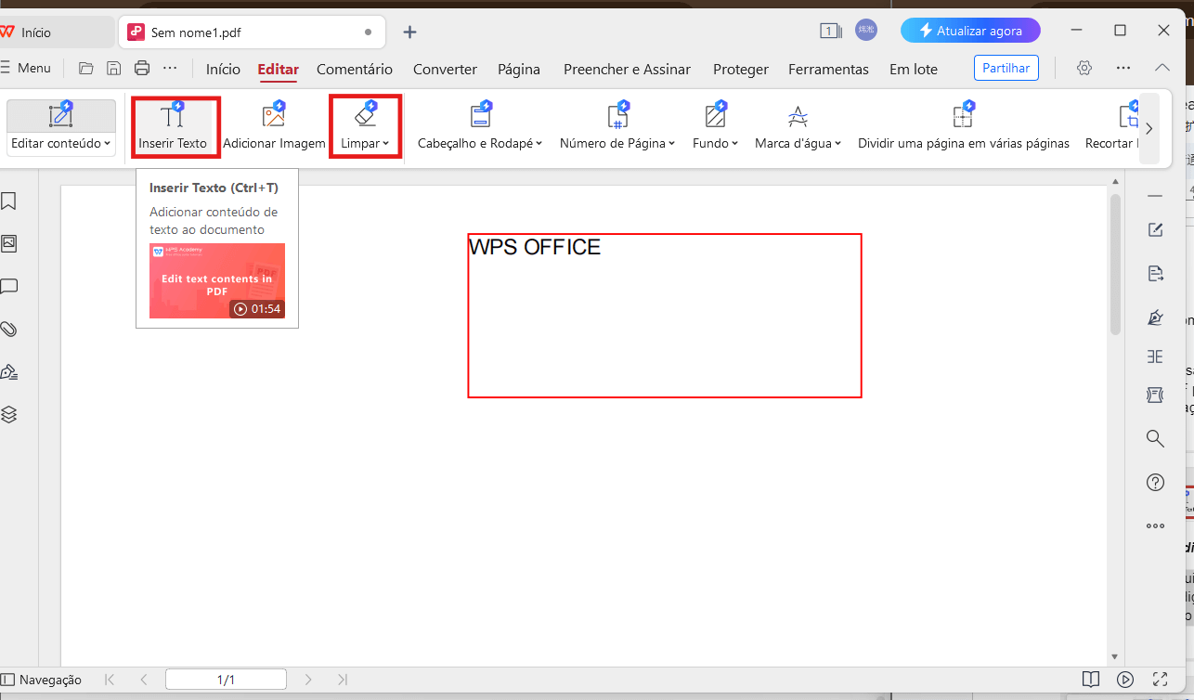Click the search magnifier right sidebar icon
The width and height of the screenshot is (1194, 700).
(1156, 438)
